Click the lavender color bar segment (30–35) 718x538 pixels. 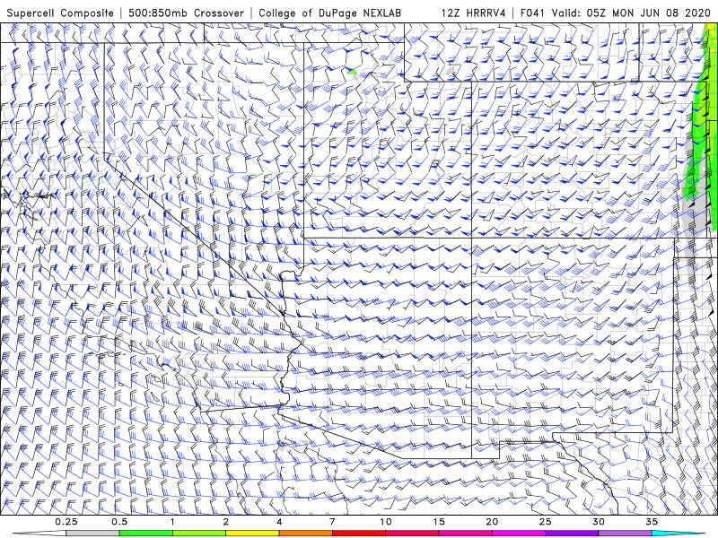coord(625,534)
